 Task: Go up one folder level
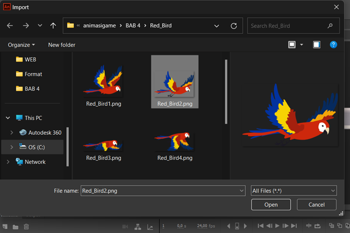(53, 26)
